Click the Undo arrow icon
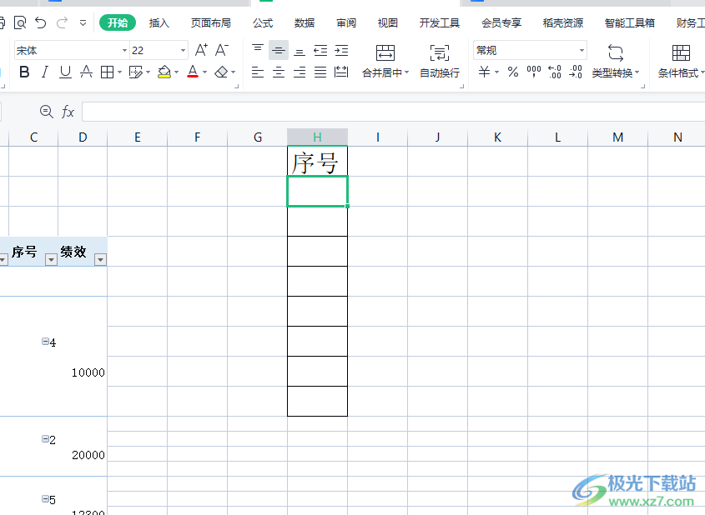Viewport: 705px width, 515px height. (41, 22)
